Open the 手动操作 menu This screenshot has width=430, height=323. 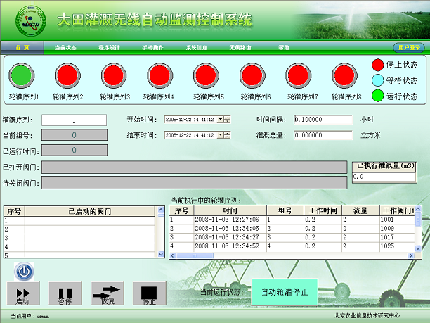(153, 47)
